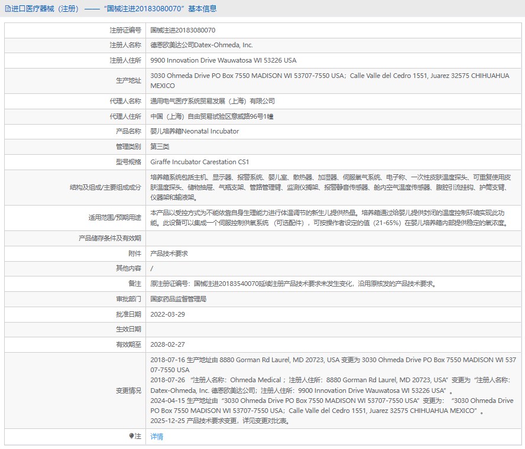The height and width of the screenshot is (449, 525).
Task: Select the agent name 通用电气医疗系统贸易发展 cell
Action: (212, 101)
